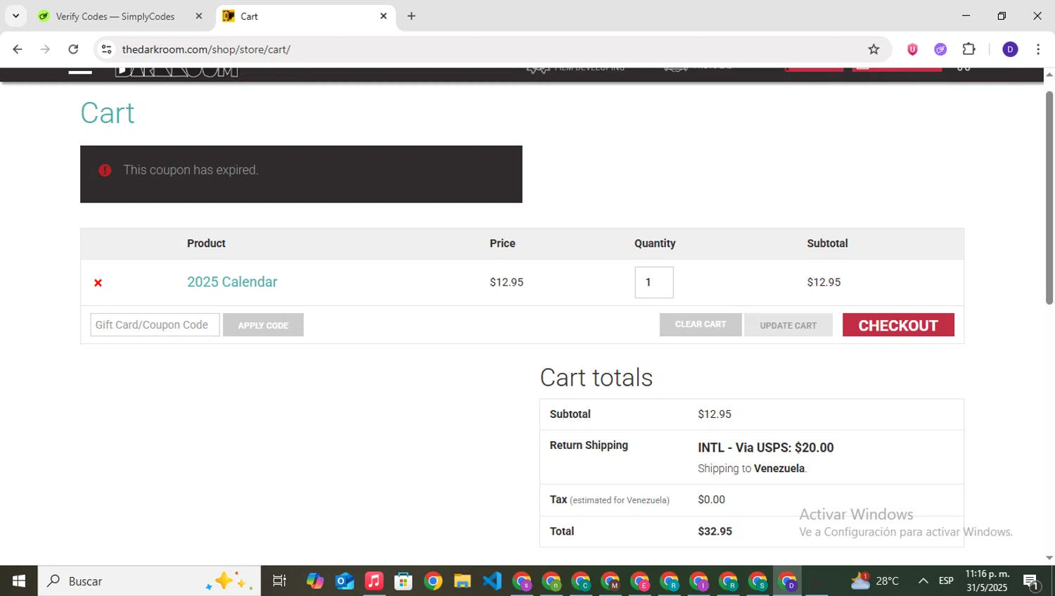Close the Cart tab
Viewport: 1055px width, 596px height.
coord(383,16)
